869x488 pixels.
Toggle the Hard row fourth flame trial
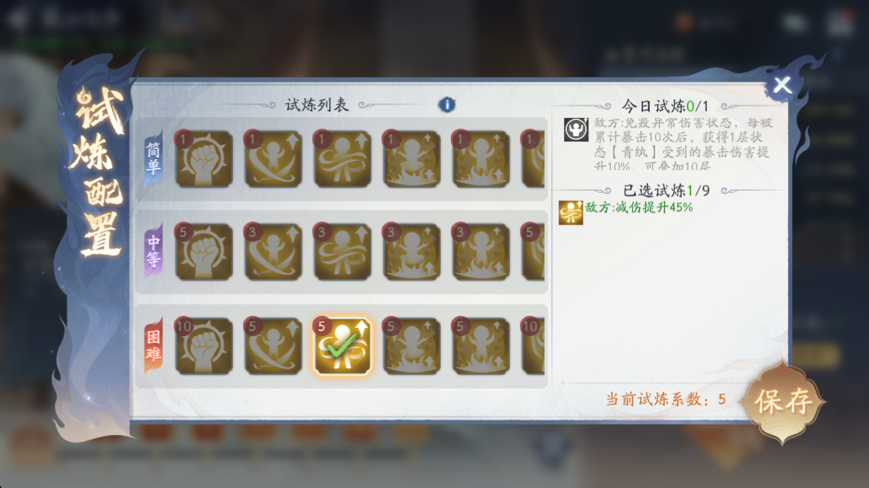pyautogui.click(x=411, y=346)
